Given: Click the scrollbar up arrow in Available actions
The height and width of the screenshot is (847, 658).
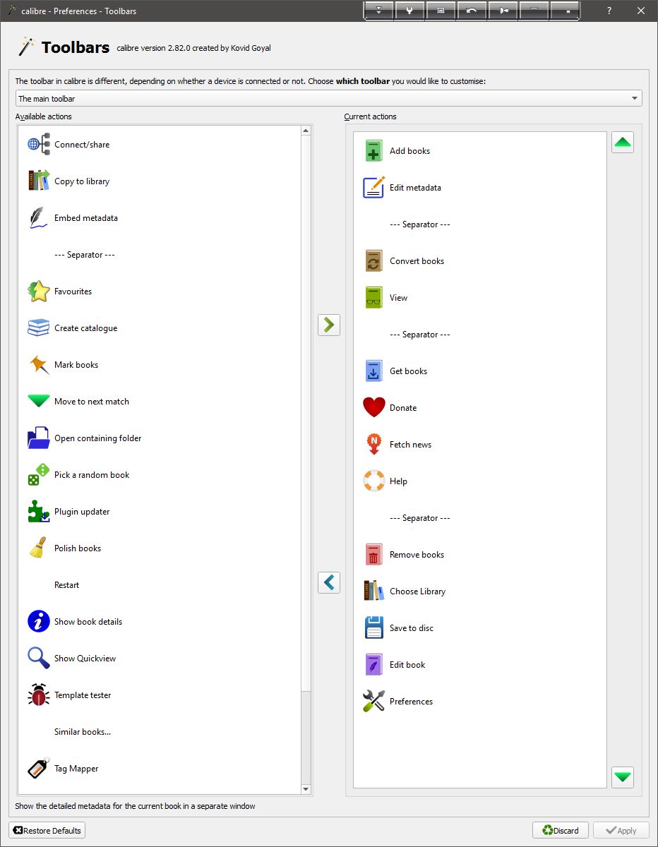Looking at the screenshot, I should (x=306, y=131).
